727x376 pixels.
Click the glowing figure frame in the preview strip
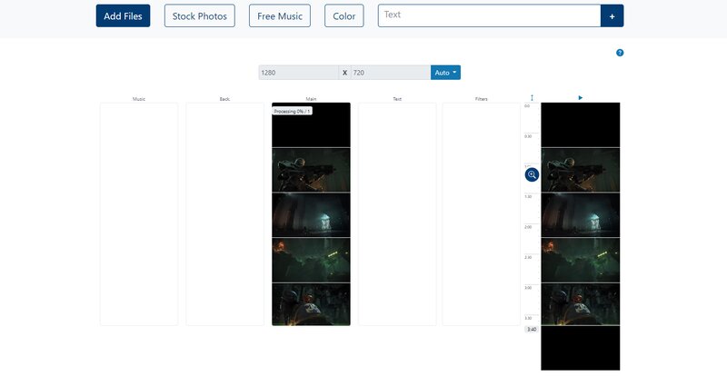point(581,215)
